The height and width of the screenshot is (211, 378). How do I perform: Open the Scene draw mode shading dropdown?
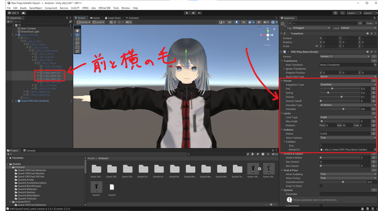222,22
